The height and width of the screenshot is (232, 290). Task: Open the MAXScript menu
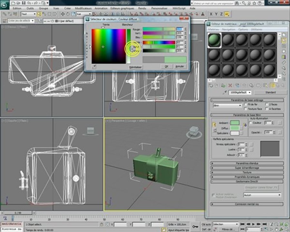coord(179,8)
